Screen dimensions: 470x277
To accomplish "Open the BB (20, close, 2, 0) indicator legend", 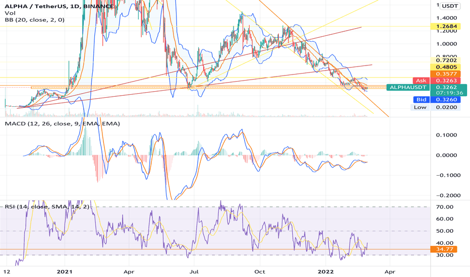I will [x=34, y=20].
